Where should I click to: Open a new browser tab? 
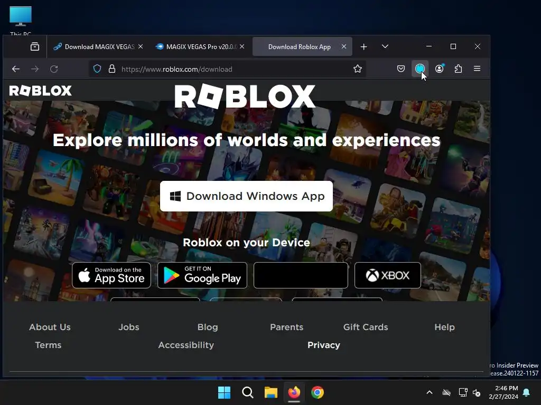363,46
